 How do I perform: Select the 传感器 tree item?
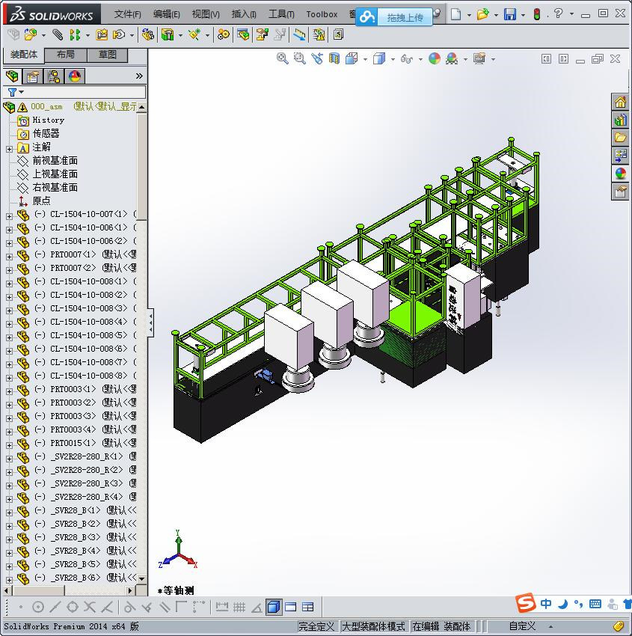tap(46, 133)
